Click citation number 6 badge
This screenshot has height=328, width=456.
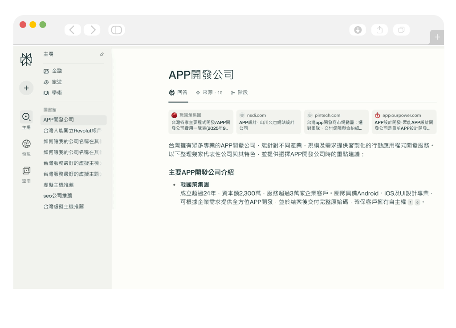pyautogui.click(x=417, y=202)
